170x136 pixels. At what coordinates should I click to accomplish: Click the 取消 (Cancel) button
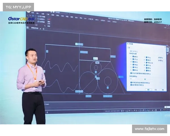(x=156, y=89)
